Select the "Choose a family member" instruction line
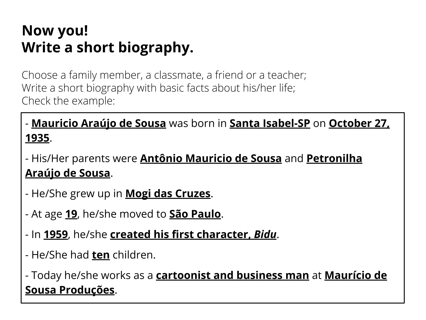This screenshot has height=320, width=426. click(x=164, y=75)
